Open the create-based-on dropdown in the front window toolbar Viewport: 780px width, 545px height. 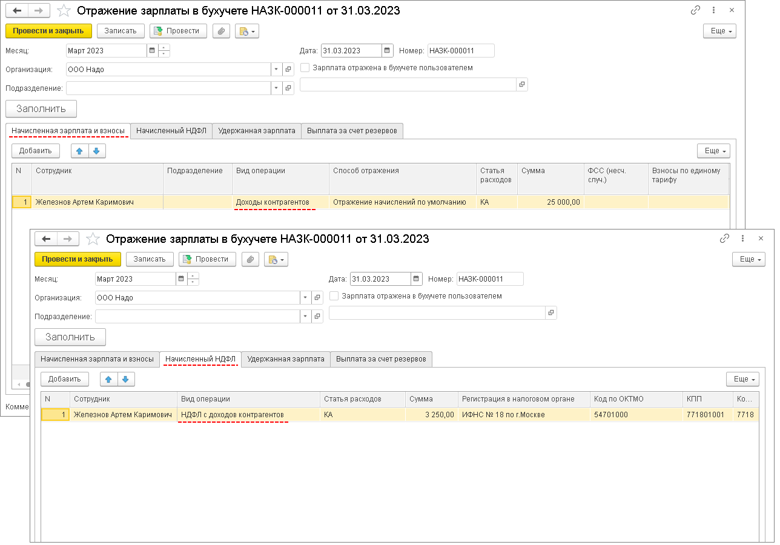(x=276, y=259)
